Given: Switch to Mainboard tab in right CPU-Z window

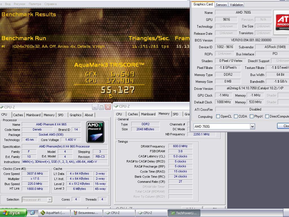Looking at the screenshot, I should 148,114.
